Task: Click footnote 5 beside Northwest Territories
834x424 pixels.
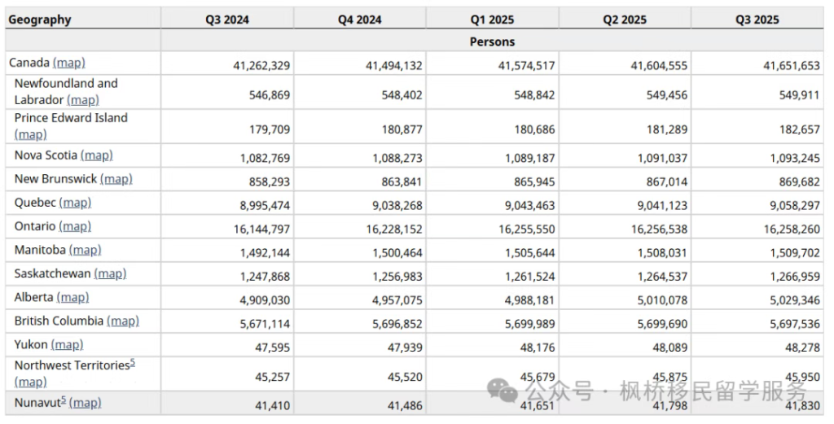Action: pos(133,363)
